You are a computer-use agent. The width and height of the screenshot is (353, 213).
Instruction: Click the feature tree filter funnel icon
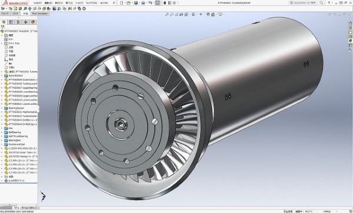3,27
